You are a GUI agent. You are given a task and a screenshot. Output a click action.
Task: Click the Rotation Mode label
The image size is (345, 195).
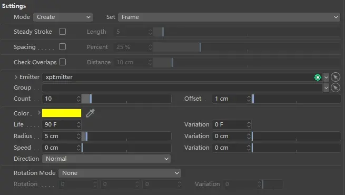(x=35, y=173)
